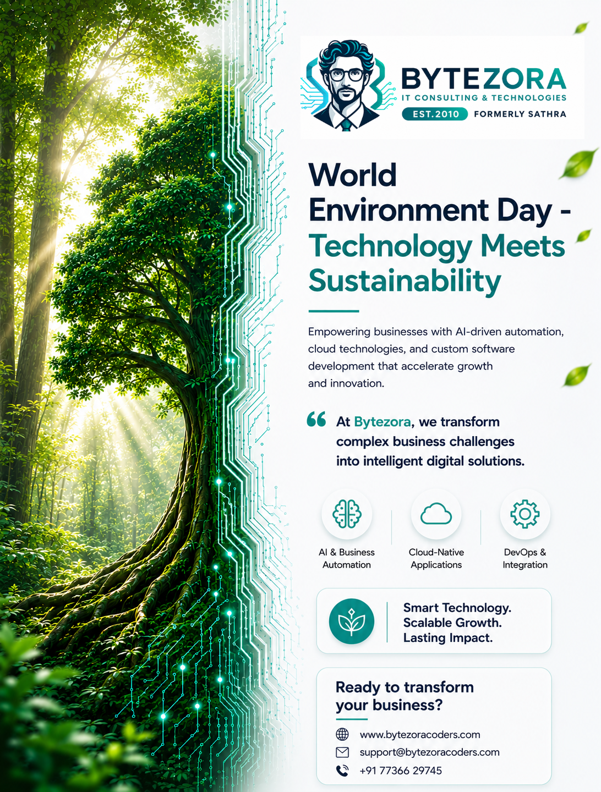Click the 'Empowering businesses with AI-driven automation' paragraph
The height and width of the screenshot is (792, 601).
click(436, 358)
